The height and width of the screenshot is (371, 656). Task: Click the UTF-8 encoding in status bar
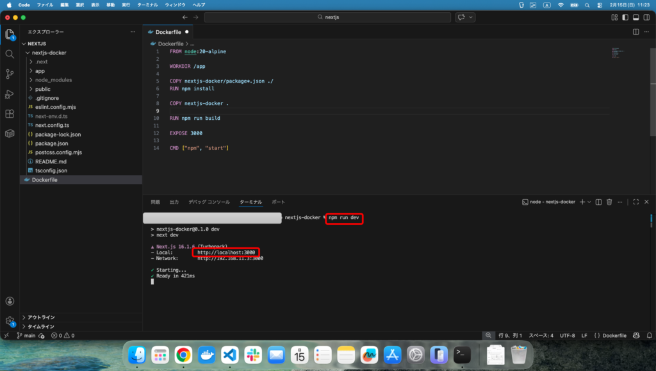click(x=567, y=335)
